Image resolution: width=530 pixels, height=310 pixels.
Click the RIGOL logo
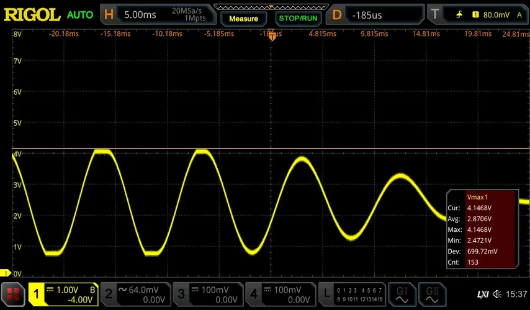pos(32,14)
